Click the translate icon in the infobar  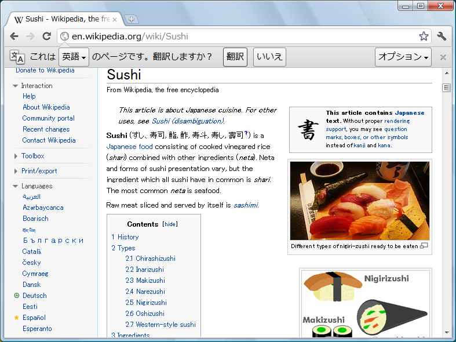pyautogui.click(x=17, y=57)
